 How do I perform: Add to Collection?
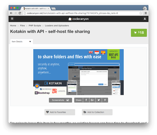(x=97, y=112)
